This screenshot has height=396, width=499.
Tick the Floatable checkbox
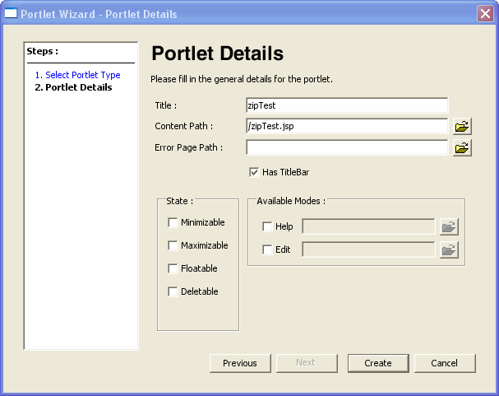click(x=173, y=268)
